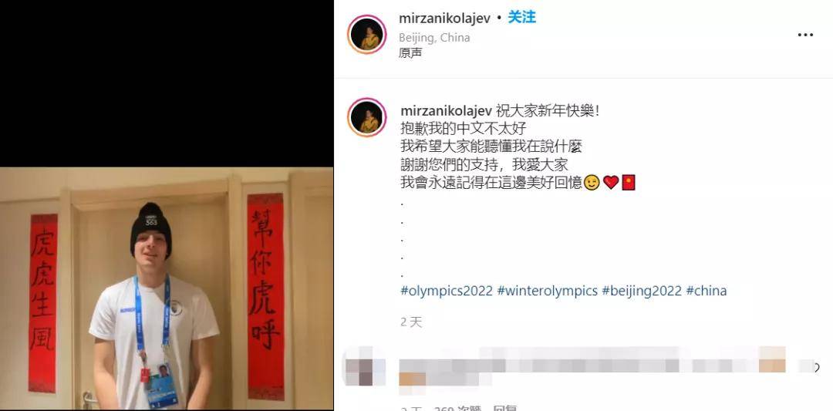Click the 2 天 post timestamp

click(x=410, y=322)
